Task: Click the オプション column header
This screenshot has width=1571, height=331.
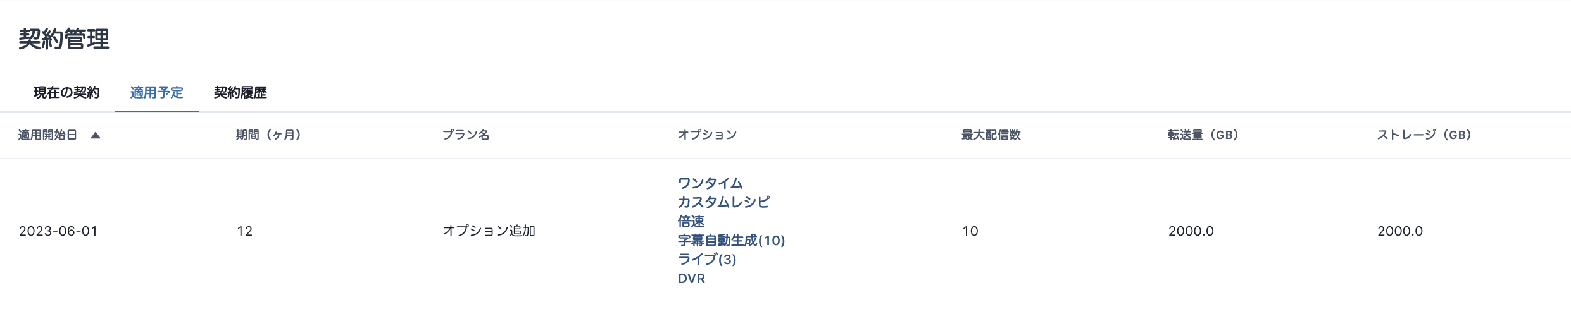Action: (x=707, y=135)
